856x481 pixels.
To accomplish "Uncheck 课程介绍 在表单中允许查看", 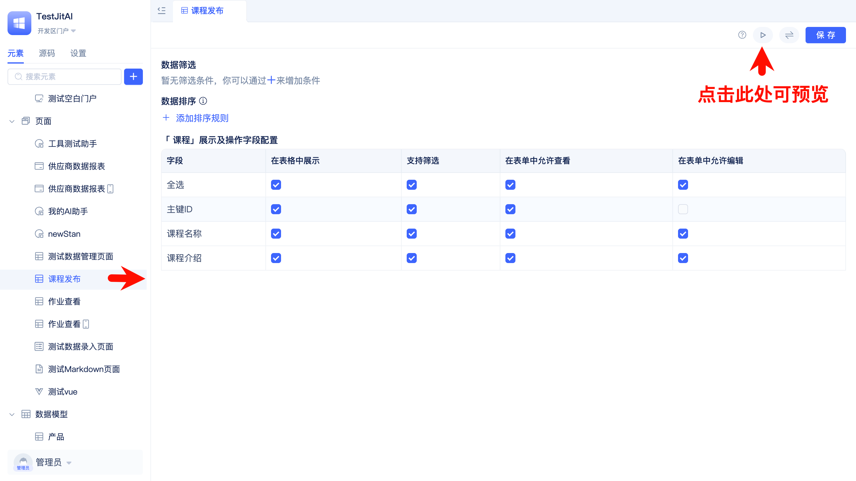I will [x=510, y=258].
